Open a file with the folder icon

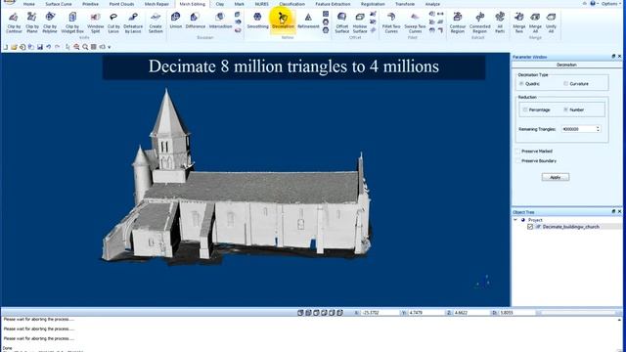point(14,47)
